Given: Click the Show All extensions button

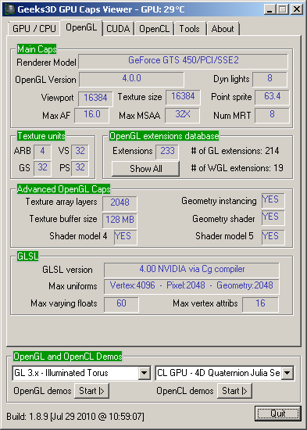Looking at the screenshot, I should [x=145, y=169].
